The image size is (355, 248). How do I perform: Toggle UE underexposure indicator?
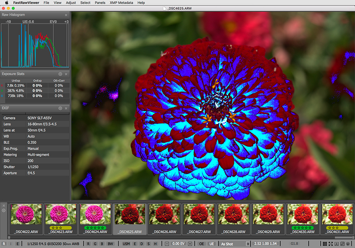[x=212, y=244]
